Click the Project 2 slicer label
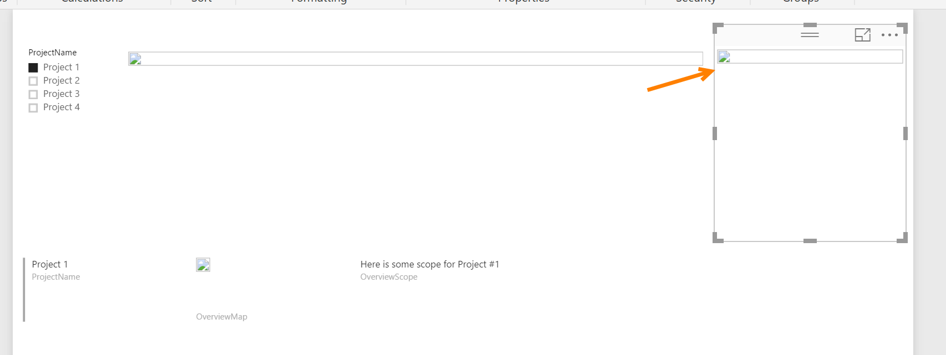 pos(62,80)
